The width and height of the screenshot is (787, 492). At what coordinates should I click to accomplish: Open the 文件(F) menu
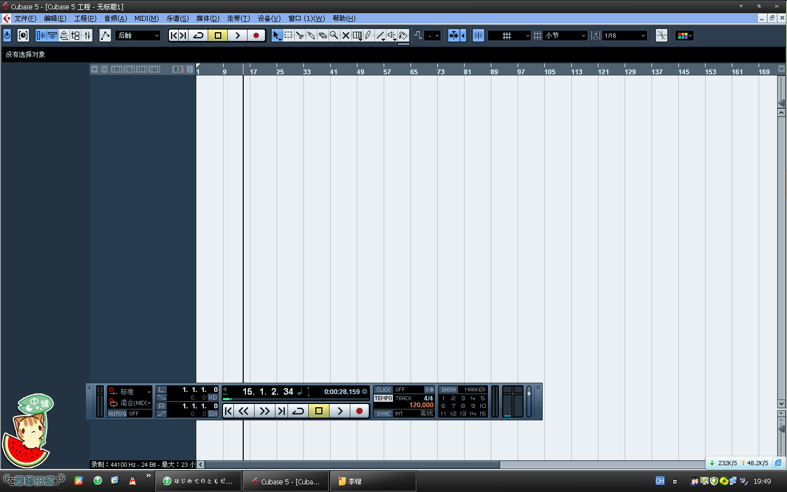click(25, 19)
